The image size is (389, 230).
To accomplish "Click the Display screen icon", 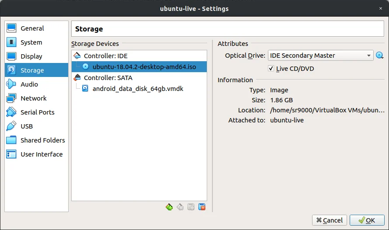I will 11,56.
